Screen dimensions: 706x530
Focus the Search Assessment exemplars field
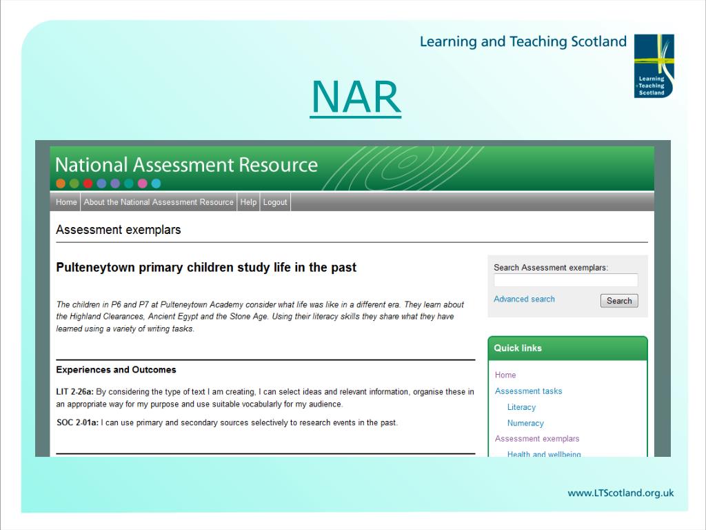point(565,280)
